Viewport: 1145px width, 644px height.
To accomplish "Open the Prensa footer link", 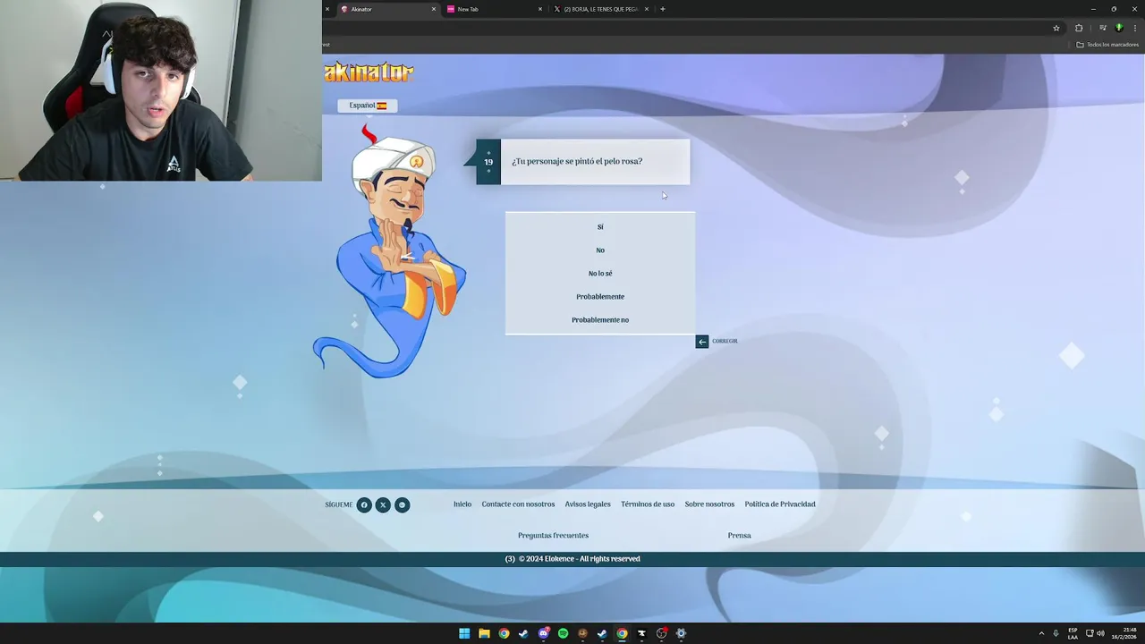I will coord(739,536).
